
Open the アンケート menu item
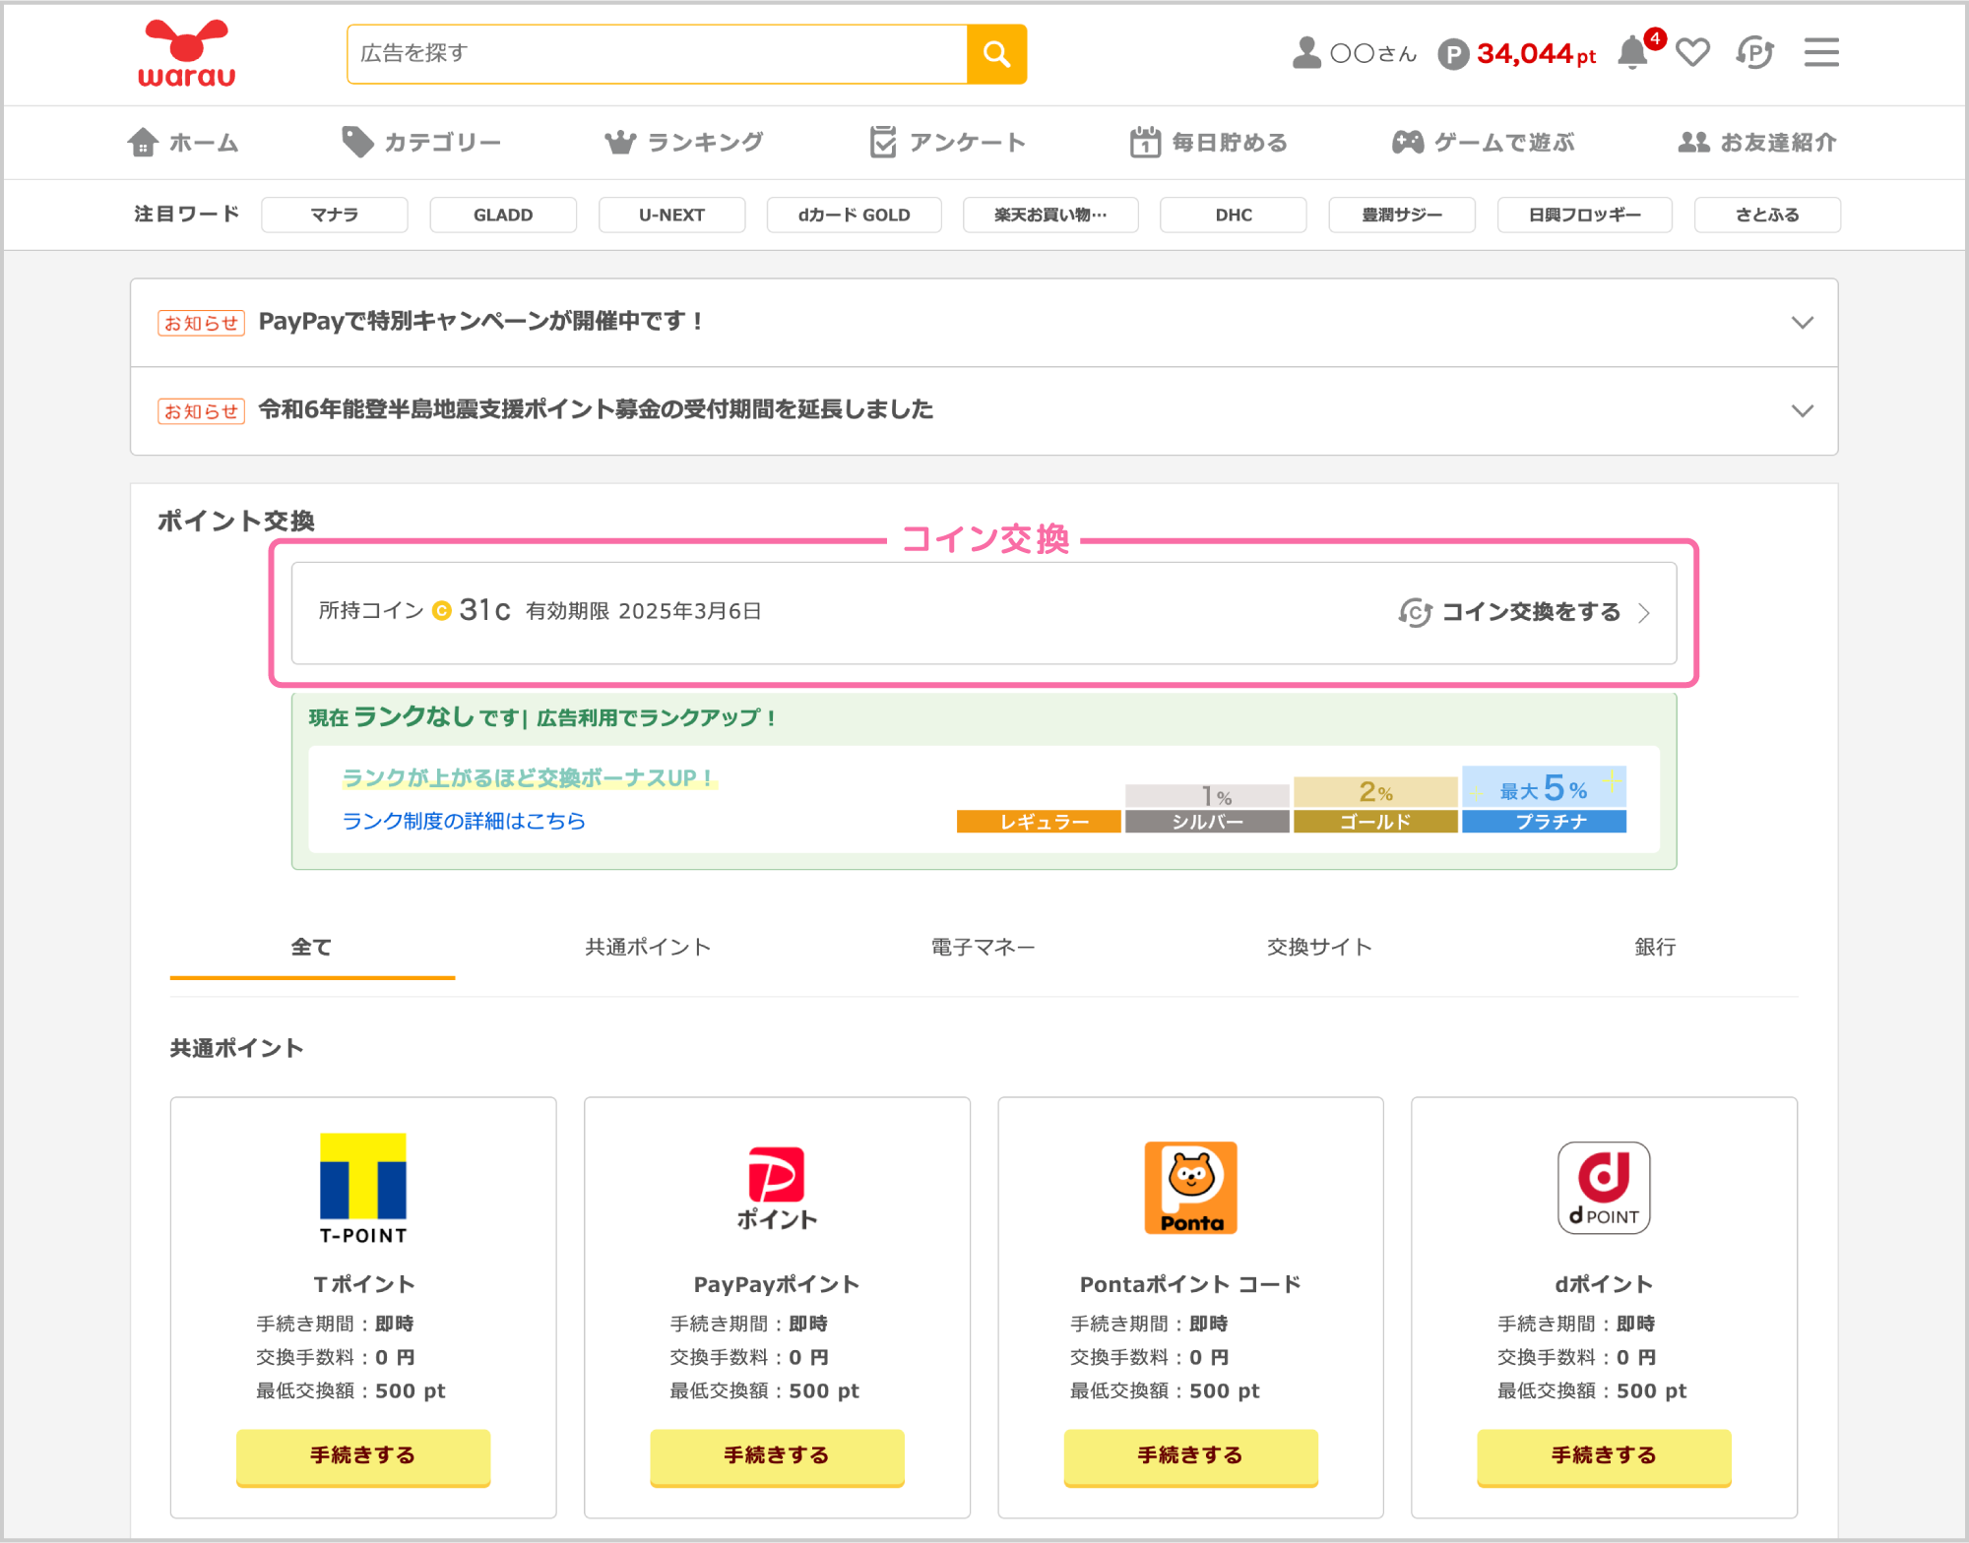point(946,142)
